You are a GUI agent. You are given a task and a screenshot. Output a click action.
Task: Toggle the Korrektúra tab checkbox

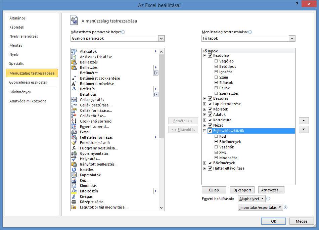coord(210,120)
